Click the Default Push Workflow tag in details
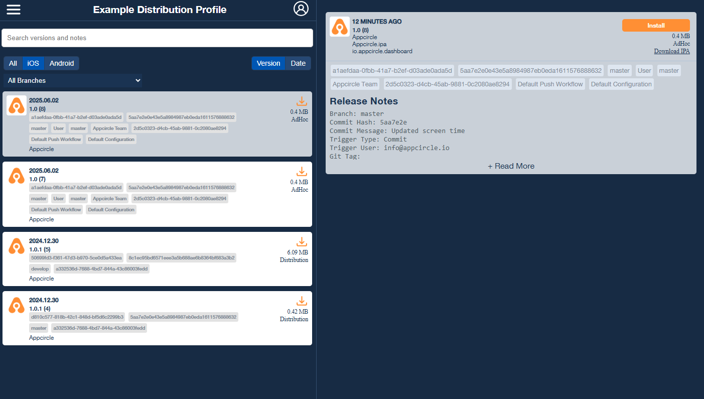 [550, 84]
